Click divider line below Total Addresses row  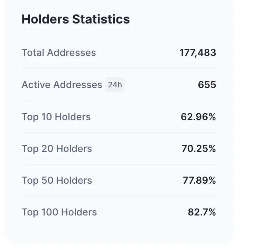click(x=119, y=68)
